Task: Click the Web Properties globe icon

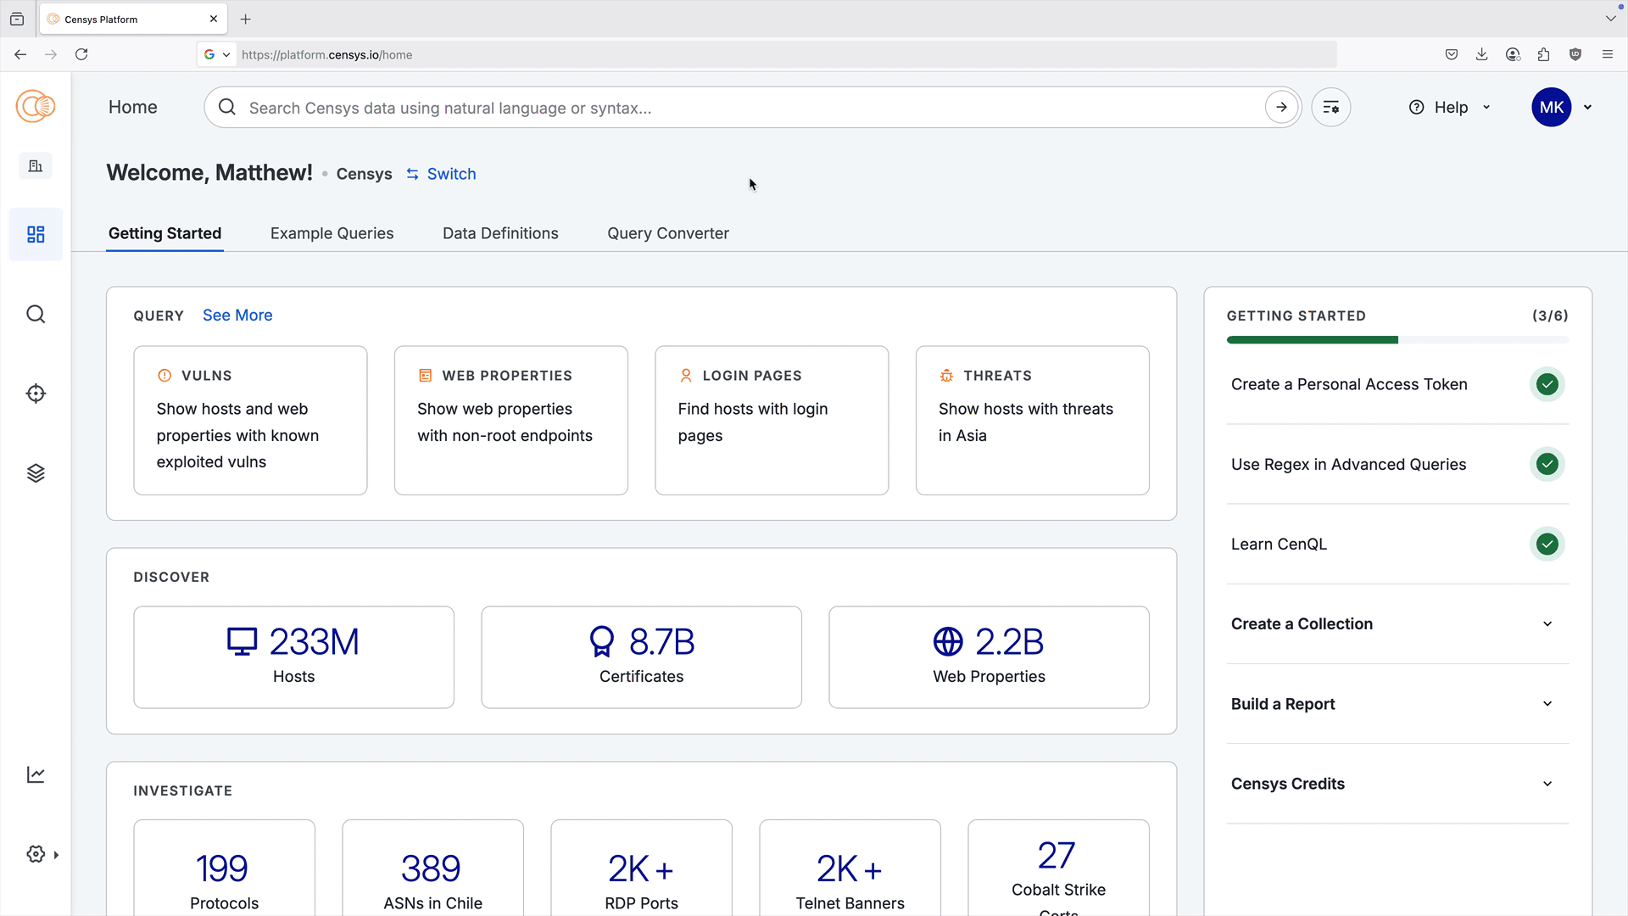Action: [x=948, y=642]
